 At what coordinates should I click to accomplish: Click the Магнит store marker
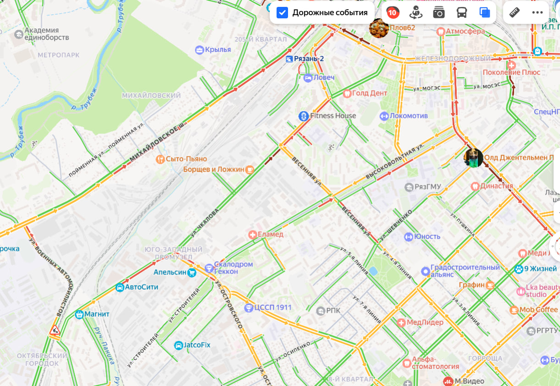[79, 314]
